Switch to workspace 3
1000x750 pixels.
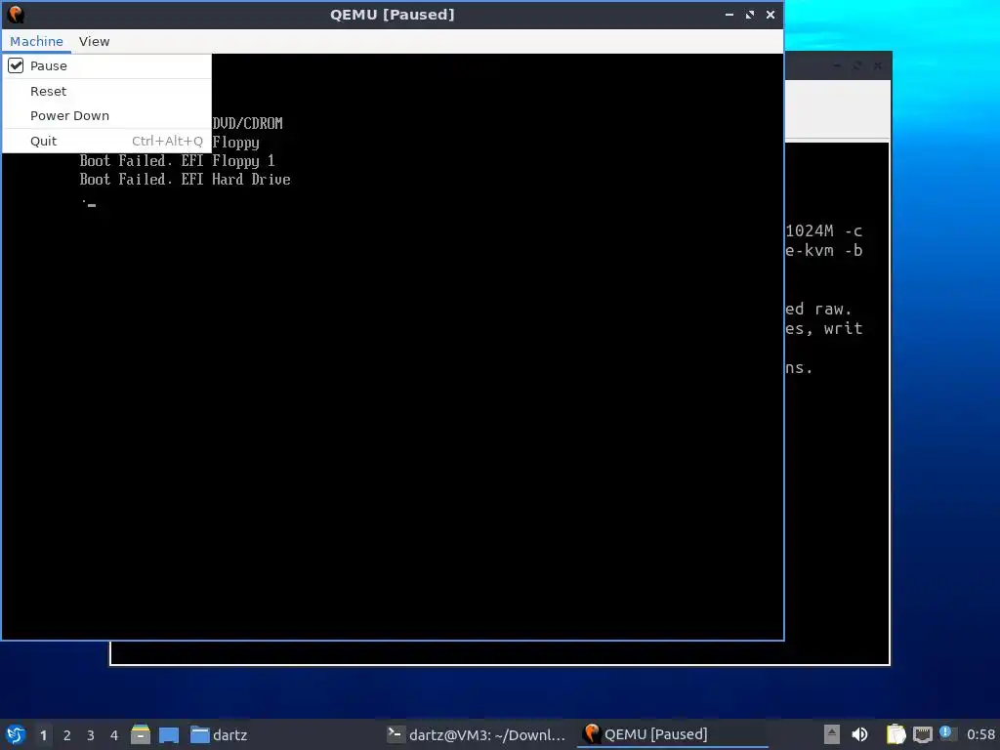pos(91,735)
